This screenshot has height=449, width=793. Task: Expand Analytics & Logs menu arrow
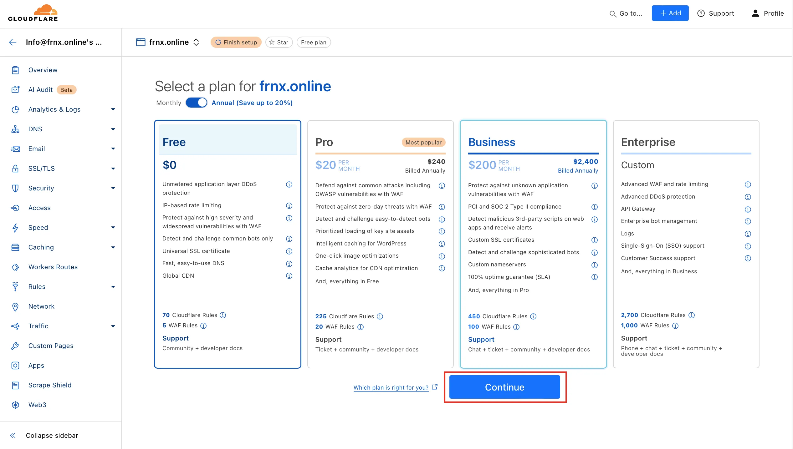[113, 109]
